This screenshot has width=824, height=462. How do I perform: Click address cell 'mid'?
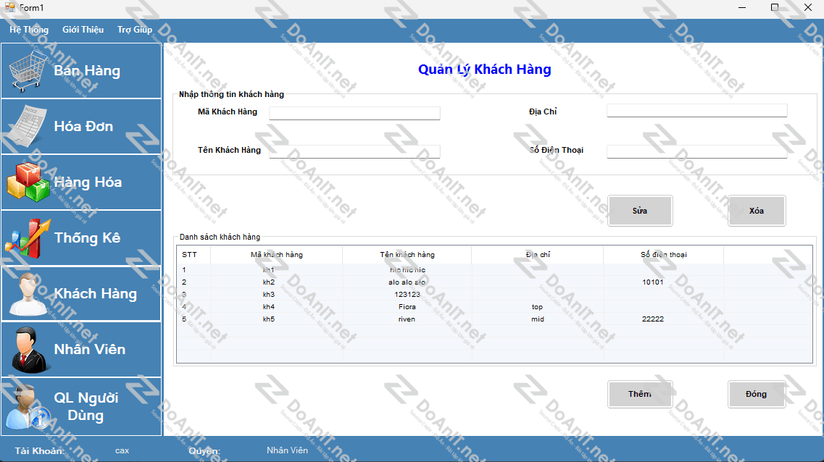pos(537,319)
